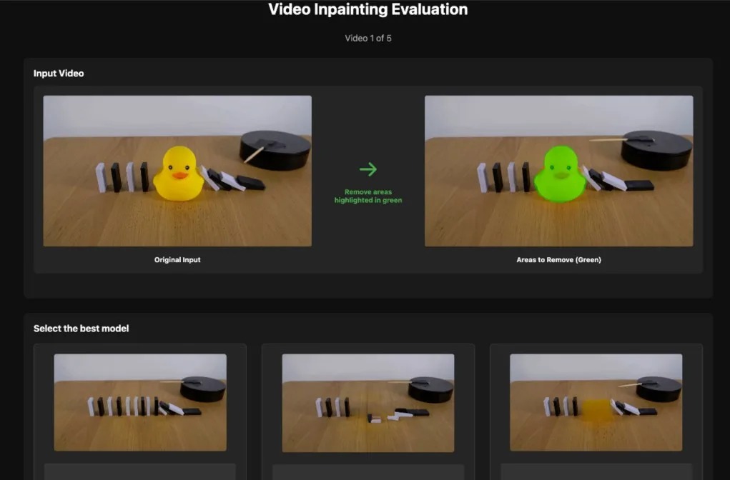Click the Original Input video preview
The image size is (730, 480).
point(177,171)
